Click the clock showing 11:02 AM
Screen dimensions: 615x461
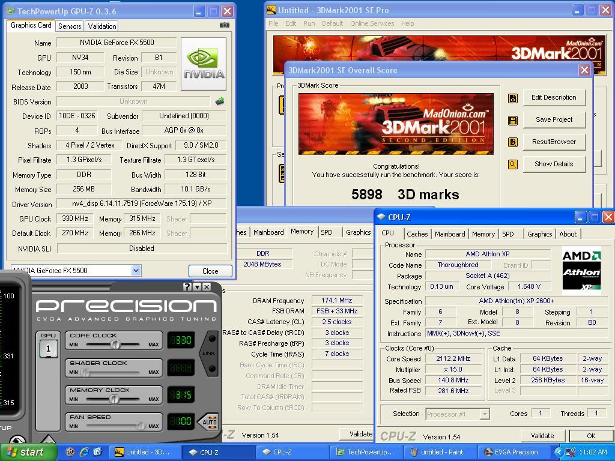[x=593, y=452]
